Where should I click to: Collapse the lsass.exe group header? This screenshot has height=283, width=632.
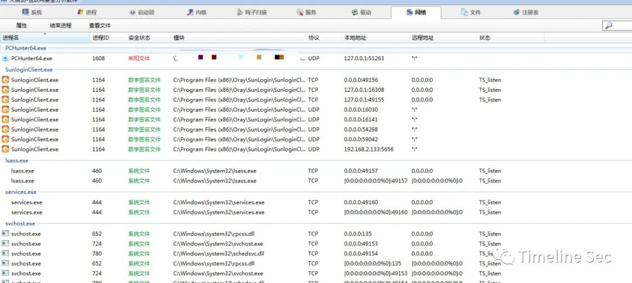tap(17, 160)
